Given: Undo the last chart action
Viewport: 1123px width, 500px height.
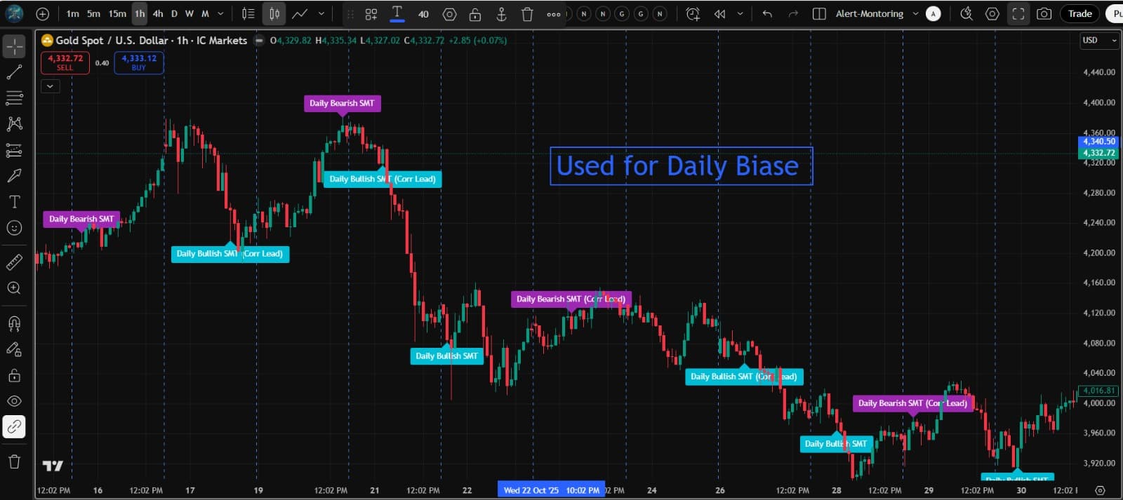Looking at the screenshot, I should [767, 13].
